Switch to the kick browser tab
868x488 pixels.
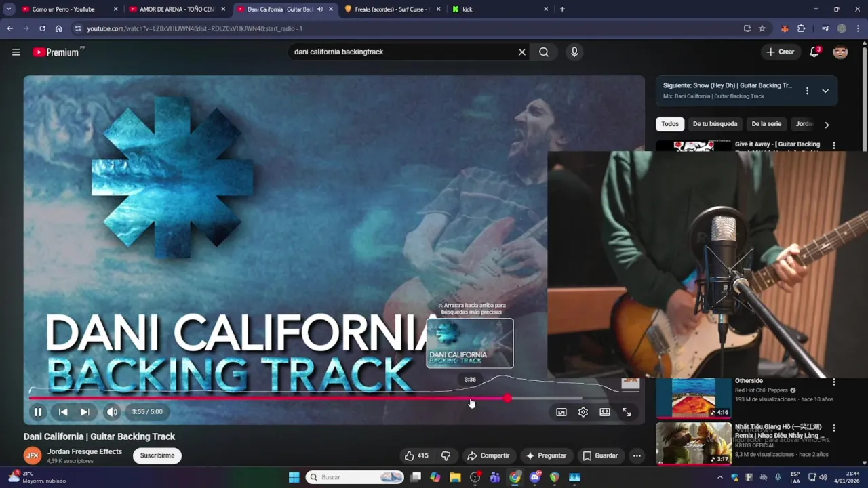(x=500, y=9)
